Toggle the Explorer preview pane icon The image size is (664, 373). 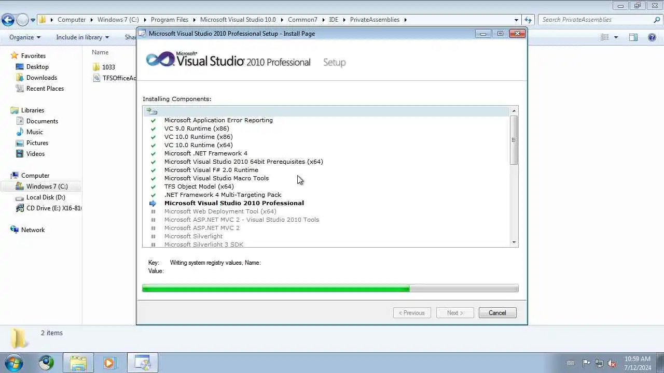(x=633, y=37)
